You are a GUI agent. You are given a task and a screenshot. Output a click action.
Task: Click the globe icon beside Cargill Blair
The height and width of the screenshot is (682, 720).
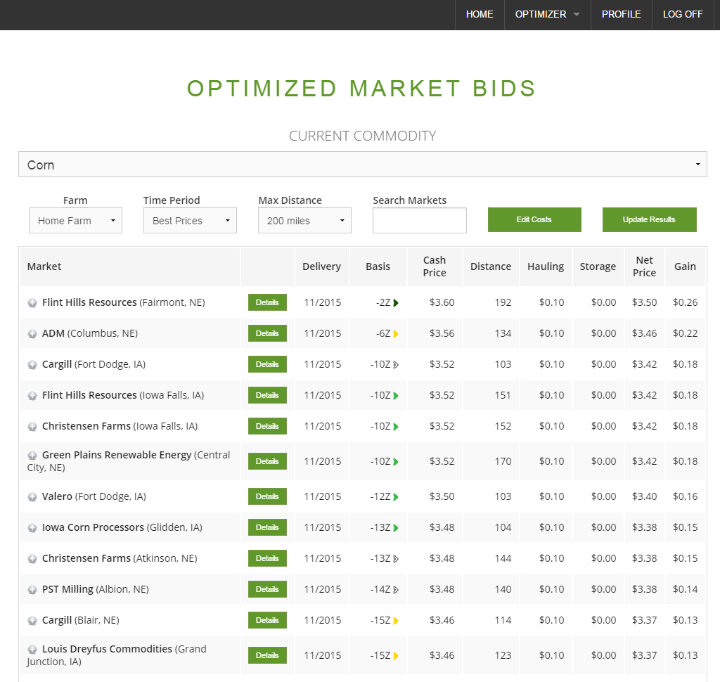[32, 621]
